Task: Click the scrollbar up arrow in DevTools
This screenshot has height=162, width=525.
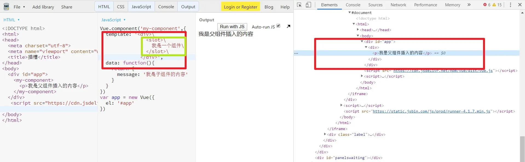Action: click(x=522, y=13)
